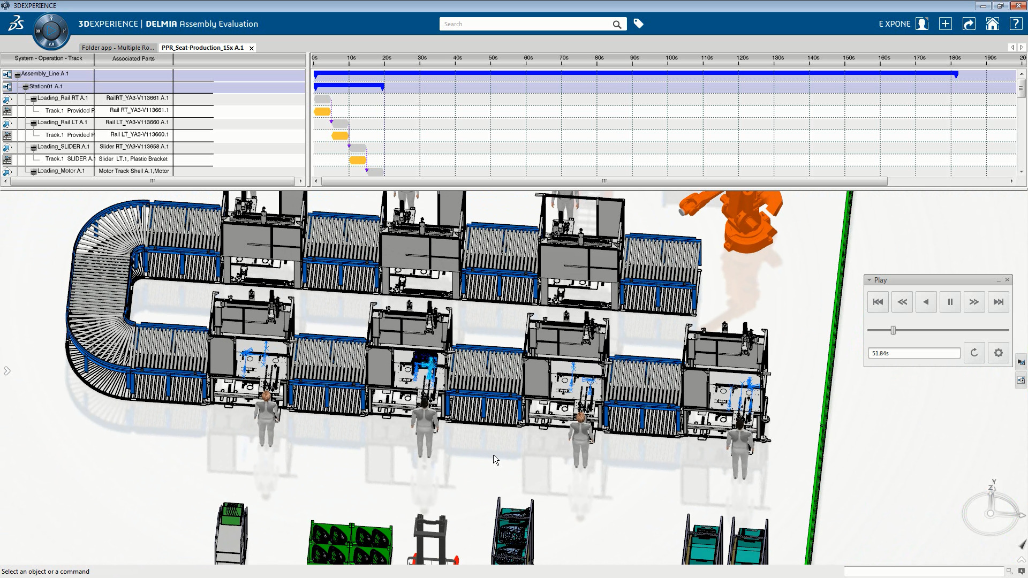Collapse the Station01 A.1 node
This screenshot has width=1028, height=578.
tap(26, 87)
